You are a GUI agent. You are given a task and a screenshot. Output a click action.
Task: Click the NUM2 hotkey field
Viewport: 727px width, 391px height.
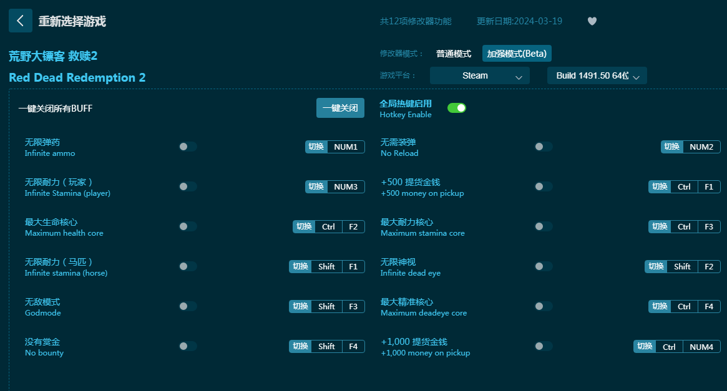pos(701,147)
